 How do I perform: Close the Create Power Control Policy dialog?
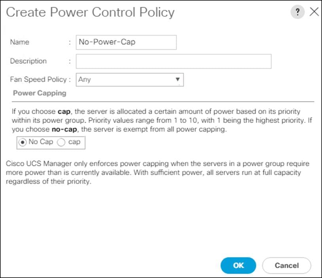[314, 12]
